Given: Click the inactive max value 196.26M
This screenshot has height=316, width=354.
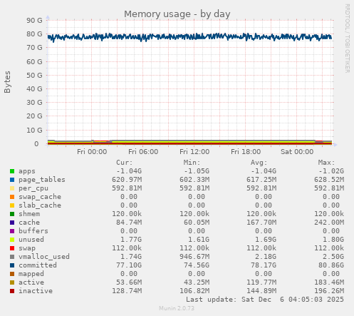Looking at the screenshot, I should click(329, 291).
